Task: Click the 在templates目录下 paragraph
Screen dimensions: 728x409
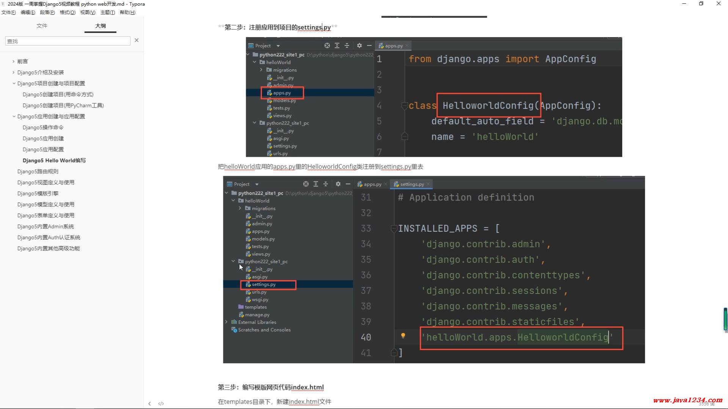Action: (275, 401)
